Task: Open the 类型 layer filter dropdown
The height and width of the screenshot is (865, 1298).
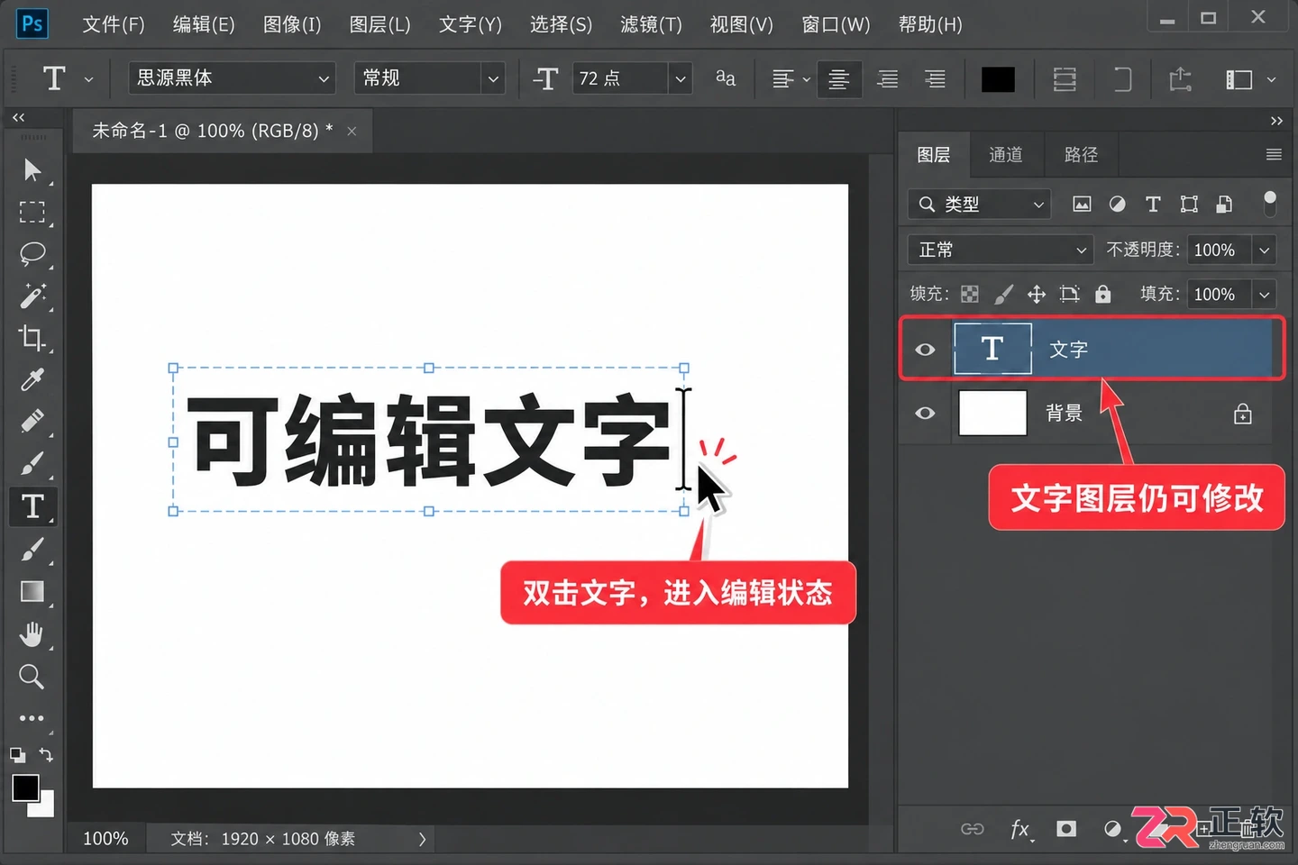Action: coord(980,205)
